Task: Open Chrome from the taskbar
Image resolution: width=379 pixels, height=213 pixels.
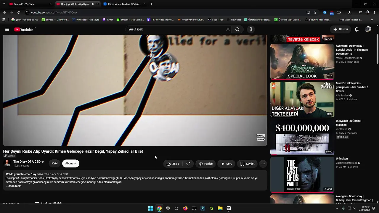Action: [x=159, y=208]
